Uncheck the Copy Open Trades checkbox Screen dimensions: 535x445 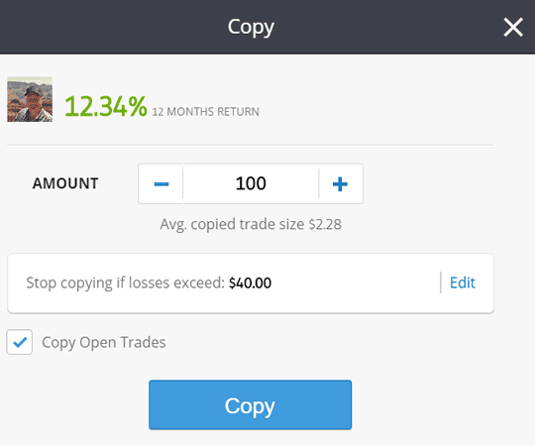(x=20, y=342)
